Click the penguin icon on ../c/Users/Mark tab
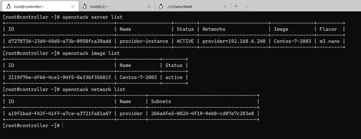This screenshot has height=139, width=361. coord(161,6)
